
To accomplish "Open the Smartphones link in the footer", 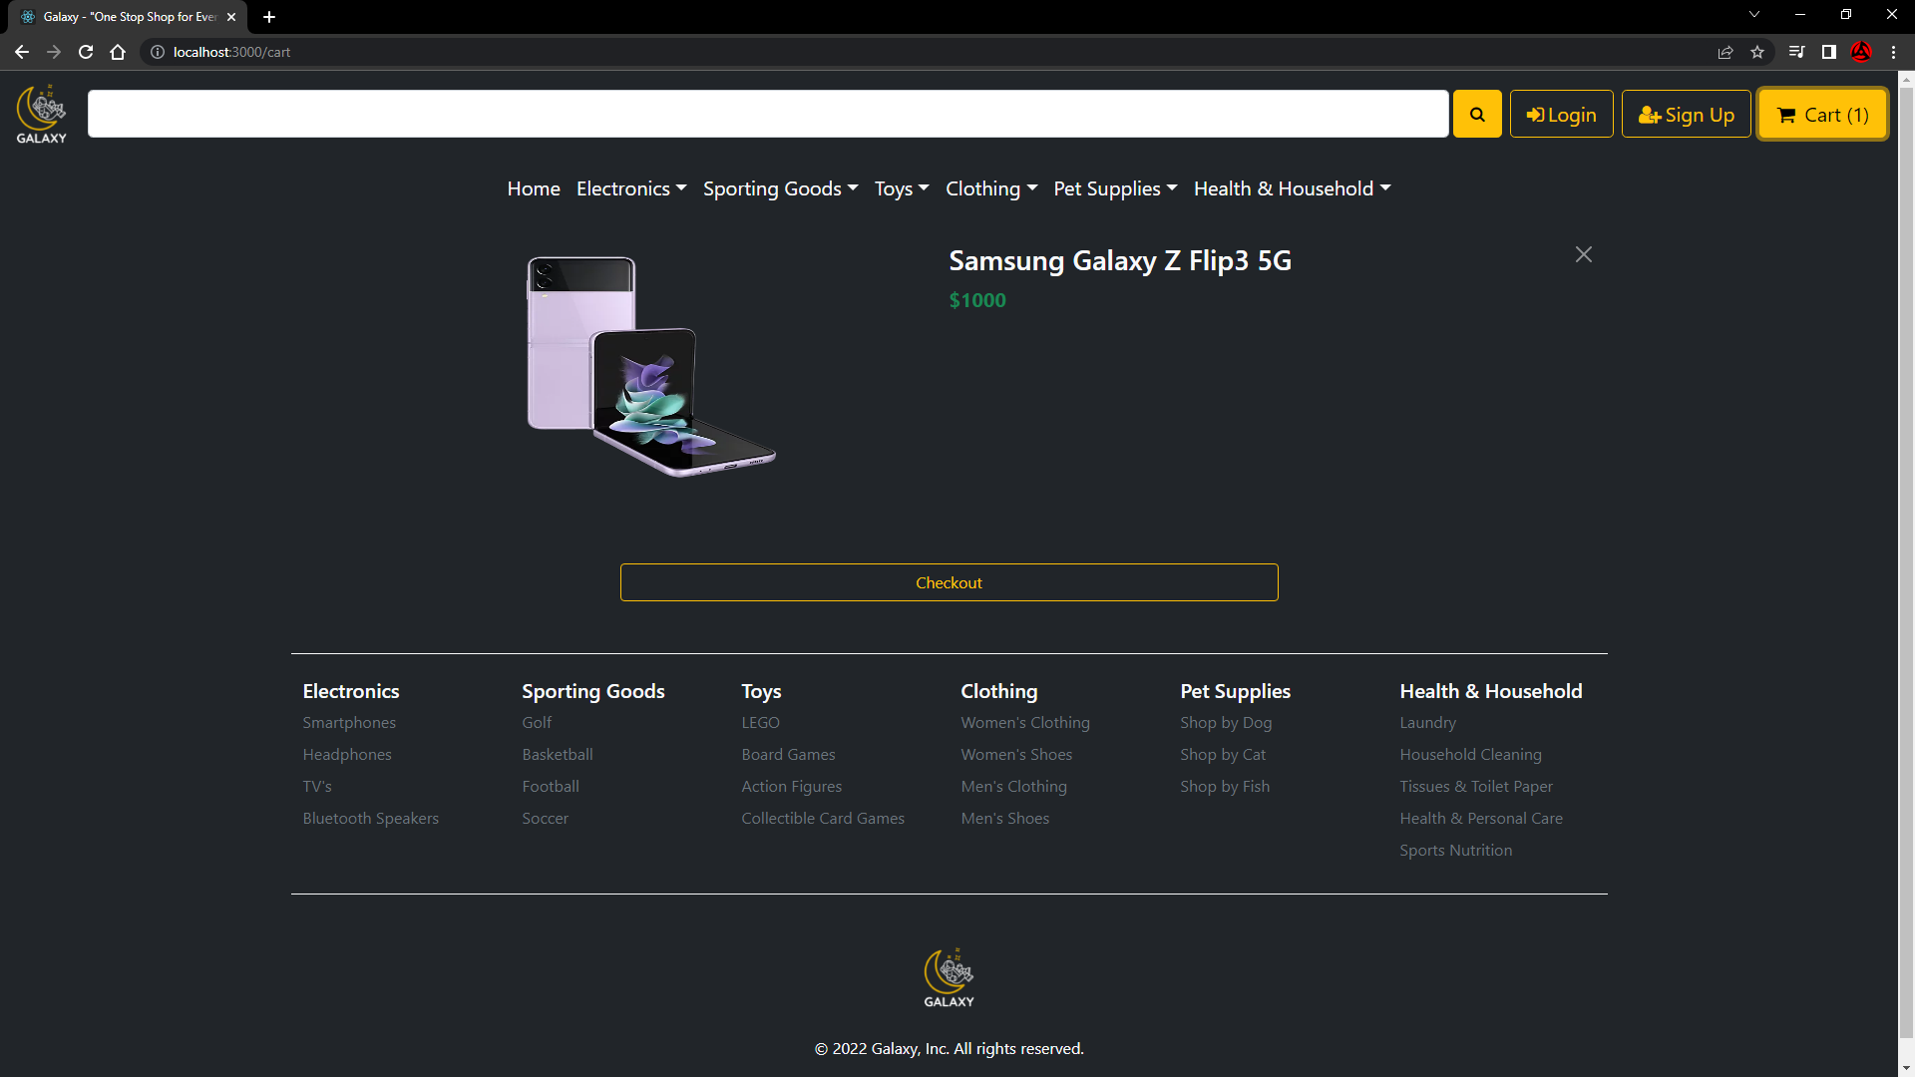I will pyautogui.click(x=348, y=722).
